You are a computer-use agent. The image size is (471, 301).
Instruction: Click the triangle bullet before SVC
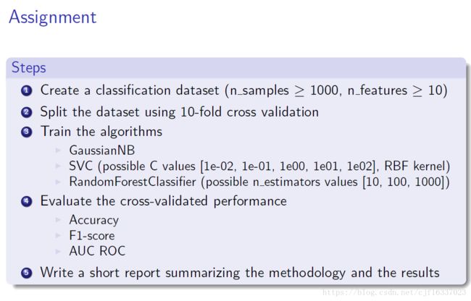click(59, 166)
